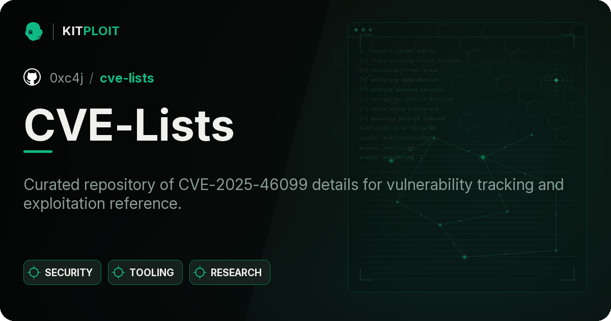Click './recon --target public' terminal line
The image size is (611, 321).
(398, 51)
